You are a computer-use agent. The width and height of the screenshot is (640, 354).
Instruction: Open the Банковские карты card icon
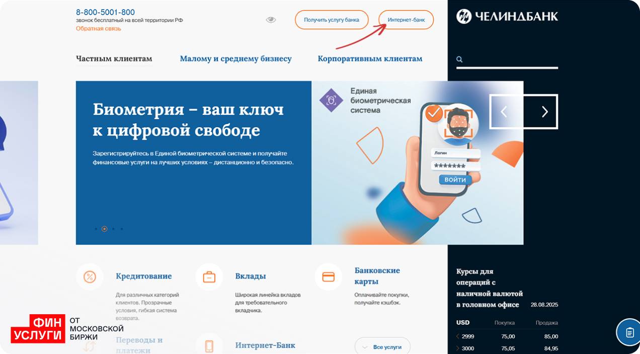pyautogui.click(x=328, y=276)
